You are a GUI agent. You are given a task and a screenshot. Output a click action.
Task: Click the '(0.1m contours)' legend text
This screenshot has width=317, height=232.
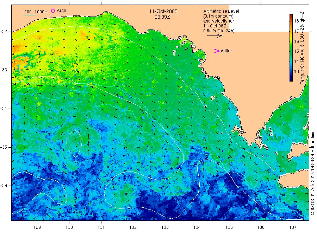218,16
